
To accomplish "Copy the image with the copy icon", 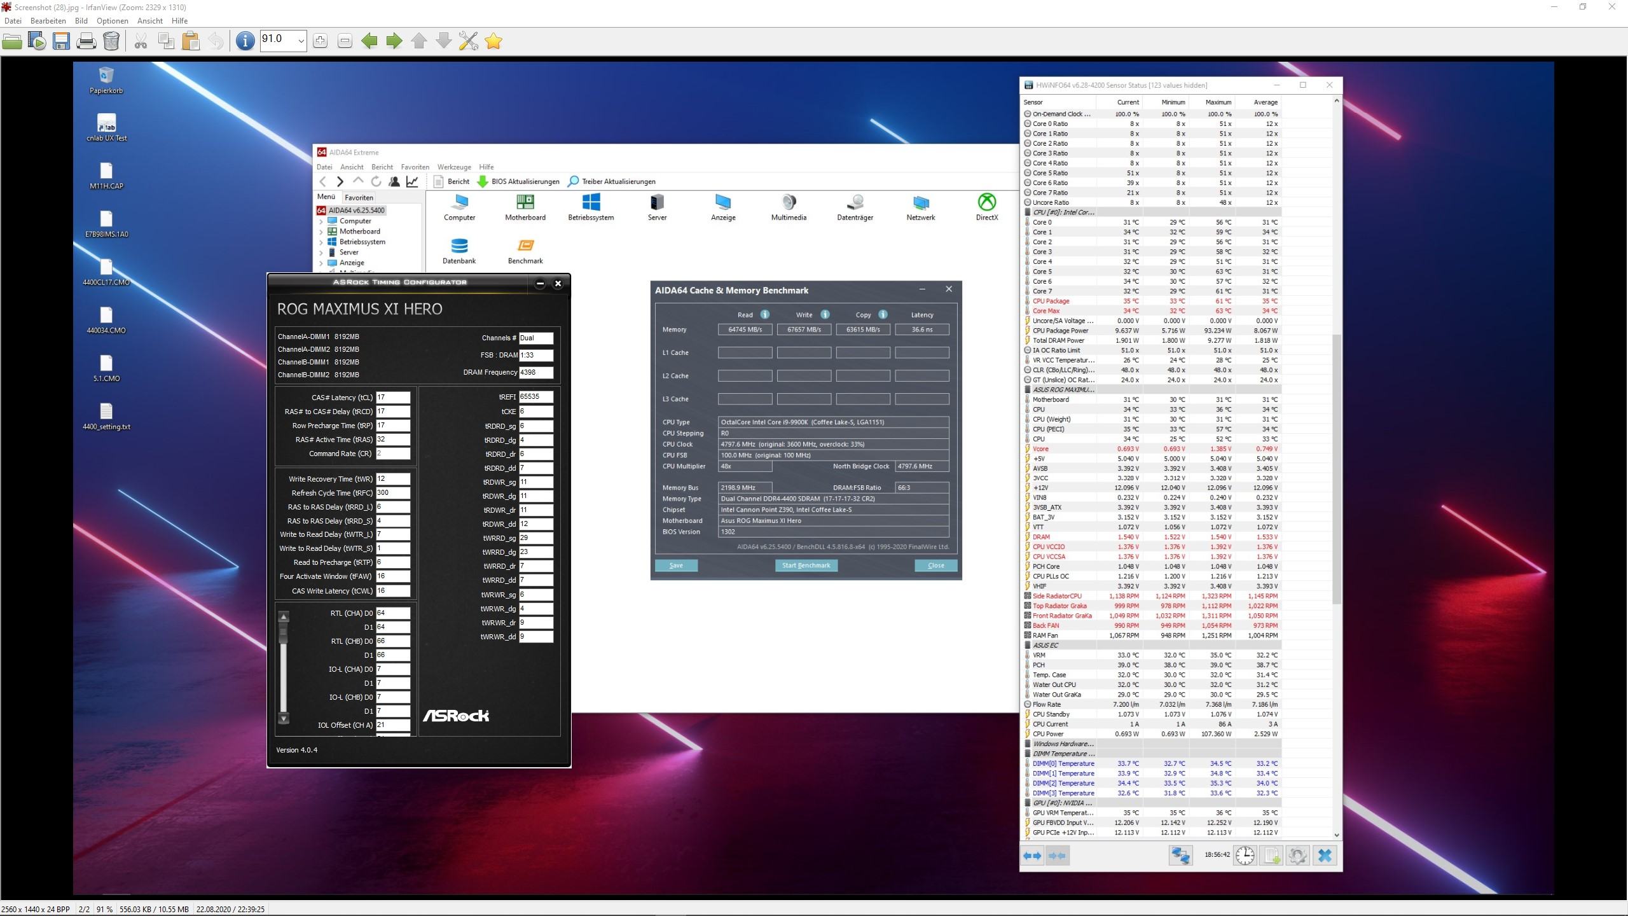I will point(166,41).
